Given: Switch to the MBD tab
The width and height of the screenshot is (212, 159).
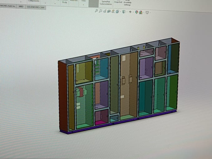Looking at the screenshot, I should pyautogui.click(x=21, y=6).
